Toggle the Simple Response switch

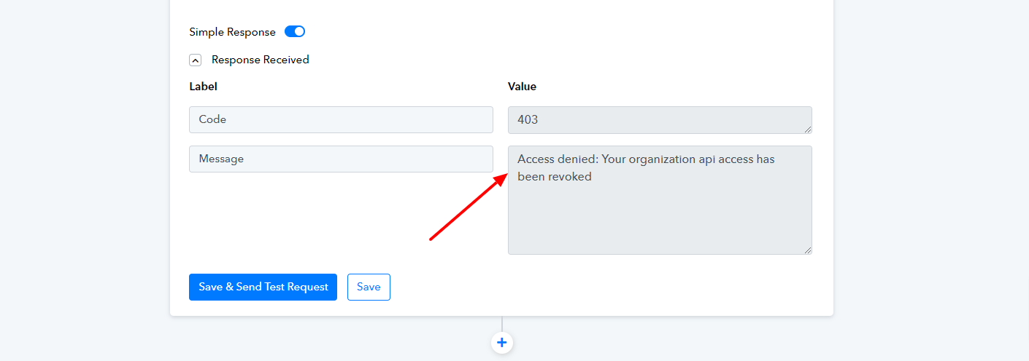(x=294, y=32)
